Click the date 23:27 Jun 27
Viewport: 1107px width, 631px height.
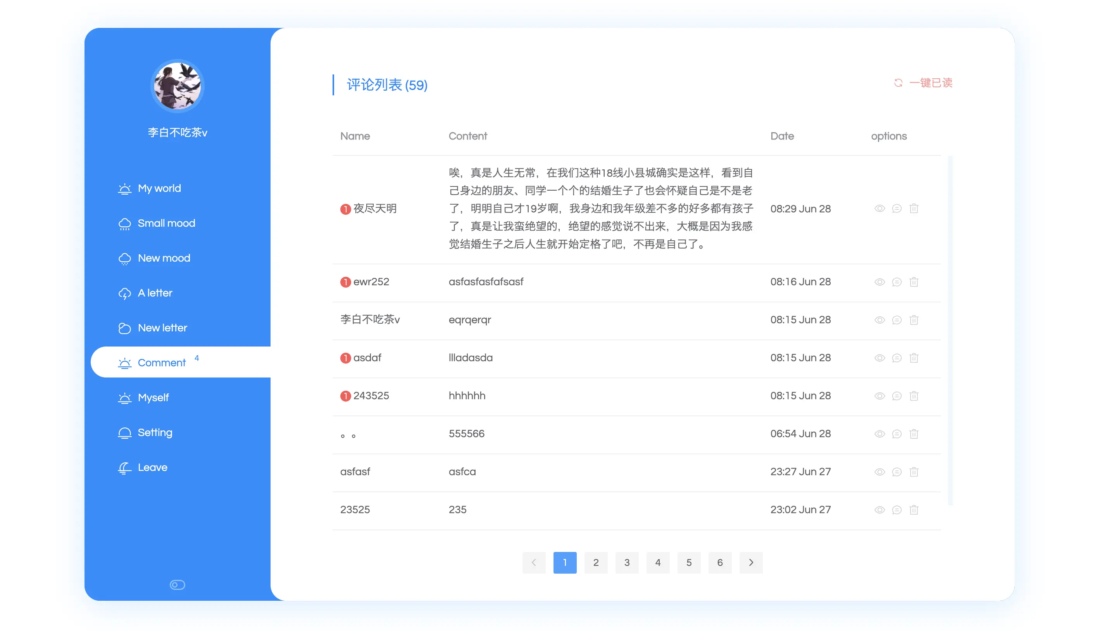point(800,472)
